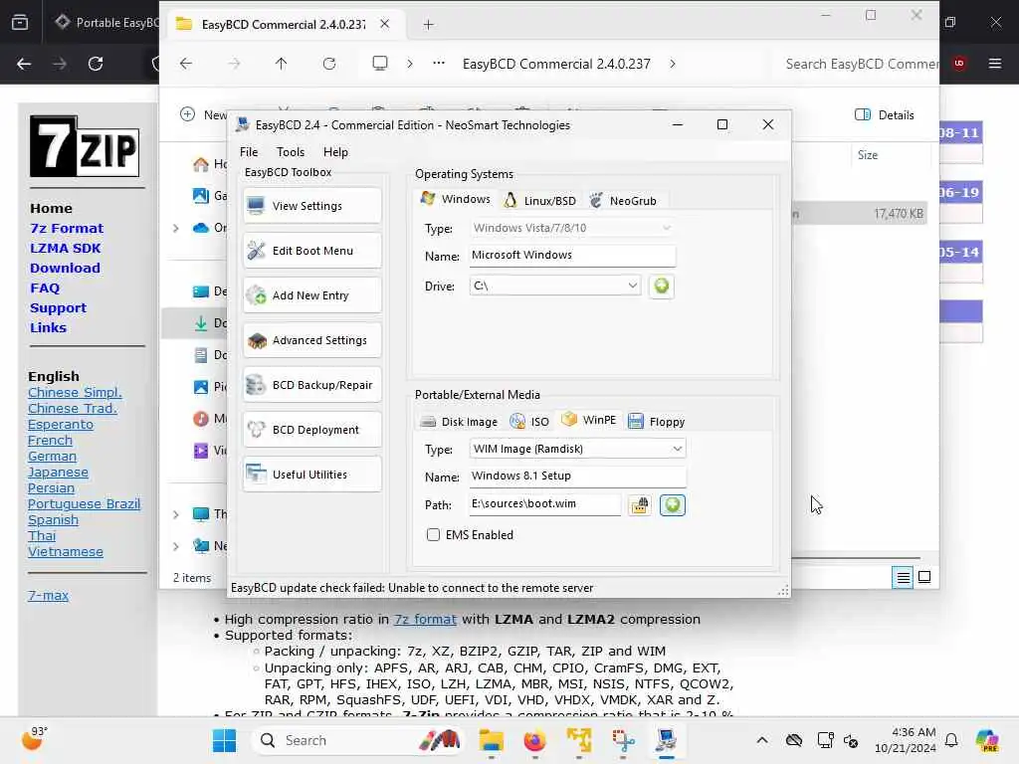Click the Search EasyBCD Commercial search box

click(862, 64)
